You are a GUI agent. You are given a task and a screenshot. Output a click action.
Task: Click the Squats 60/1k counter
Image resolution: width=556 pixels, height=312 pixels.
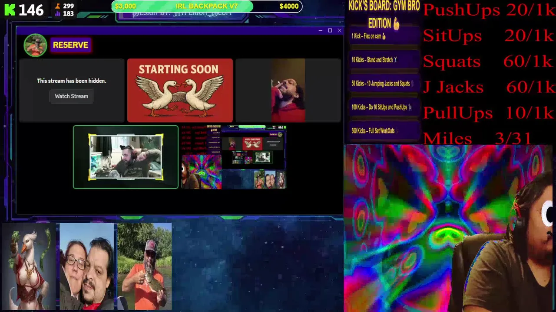(x=489, y=61)
